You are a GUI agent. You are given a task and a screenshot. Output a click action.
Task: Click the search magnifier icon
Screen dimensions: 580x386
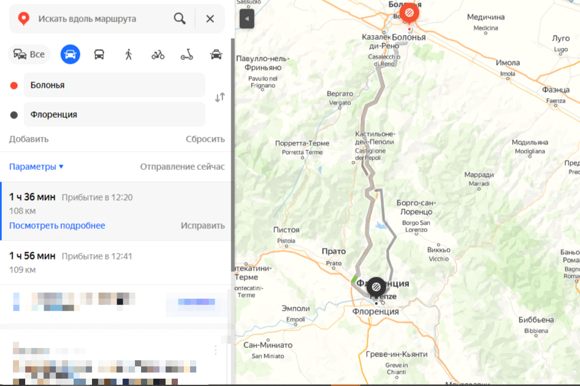180,18
